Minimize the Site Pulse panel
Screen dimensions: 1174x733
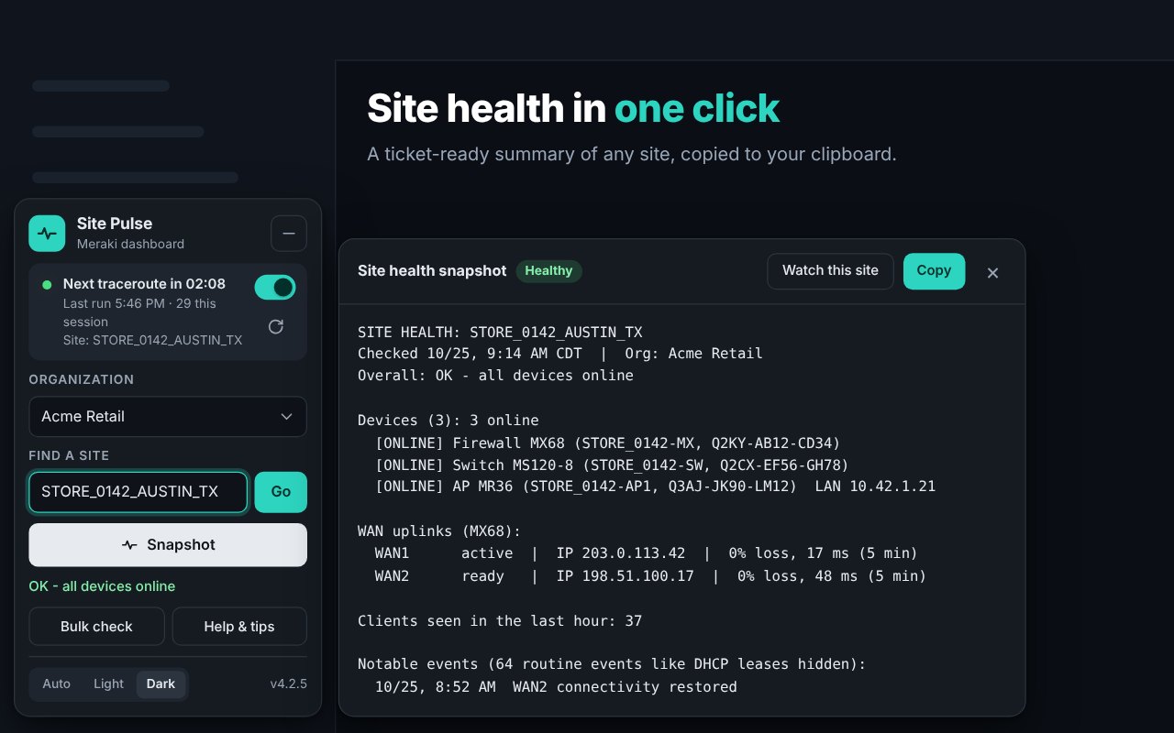289,234
